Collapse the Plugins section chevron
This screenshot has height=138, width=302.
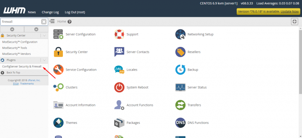point(44,60)
